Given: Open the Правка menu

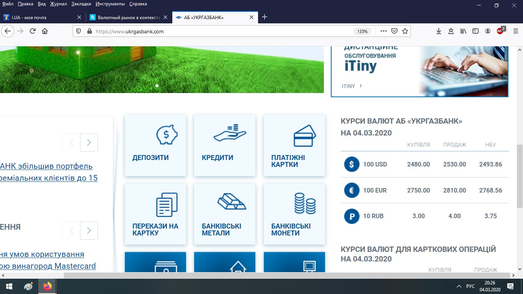Looking at the screenshot, I should (26, 4).
